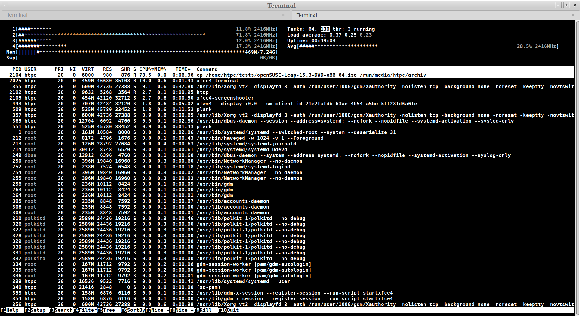This screenshot has height=316, width=580.
Task: Select the xfwm4 process row
Action: pyautogui.click(x=287, y=104)
